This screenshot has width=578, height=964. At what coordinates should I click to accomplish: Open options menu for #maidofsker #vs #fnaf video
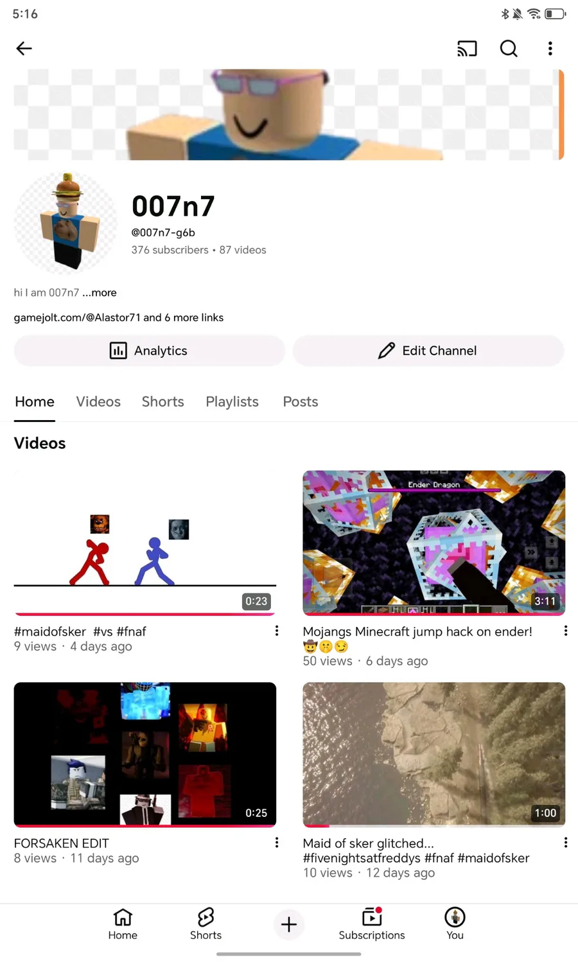coord(277,631)
